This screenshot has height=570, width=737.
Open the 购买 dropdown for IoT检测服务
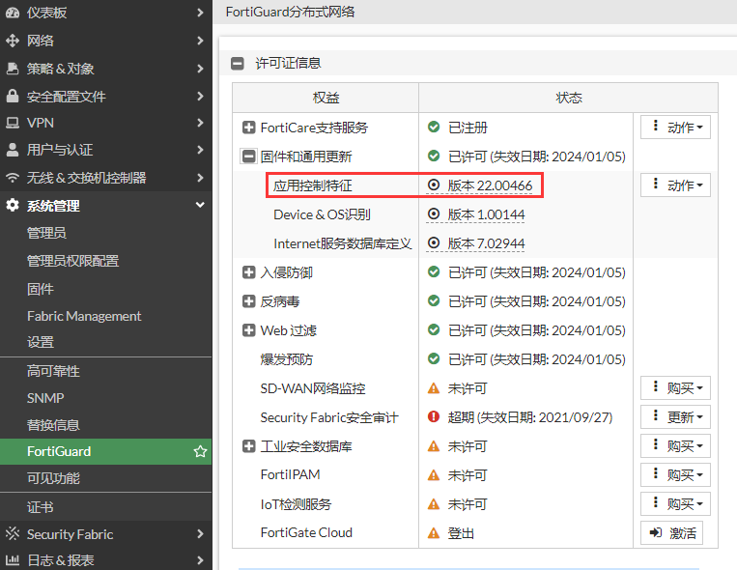click(x=675, y=503)
